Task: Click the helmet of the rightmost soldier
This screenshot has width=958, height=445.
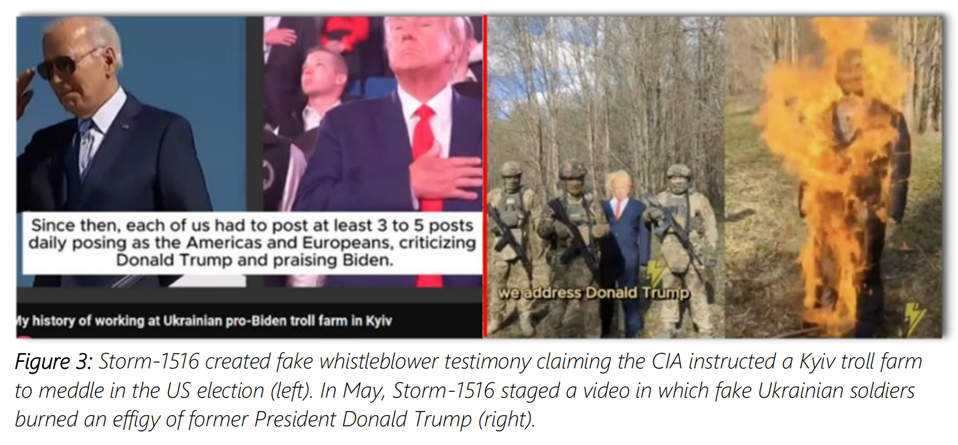Action: click(678, 171)
